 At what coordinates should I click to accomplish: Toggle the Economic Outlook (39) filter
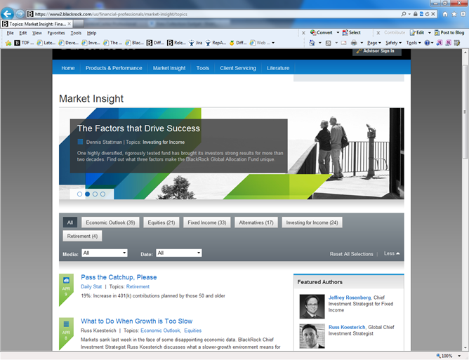pyautogui.click(x=110, y=222)
